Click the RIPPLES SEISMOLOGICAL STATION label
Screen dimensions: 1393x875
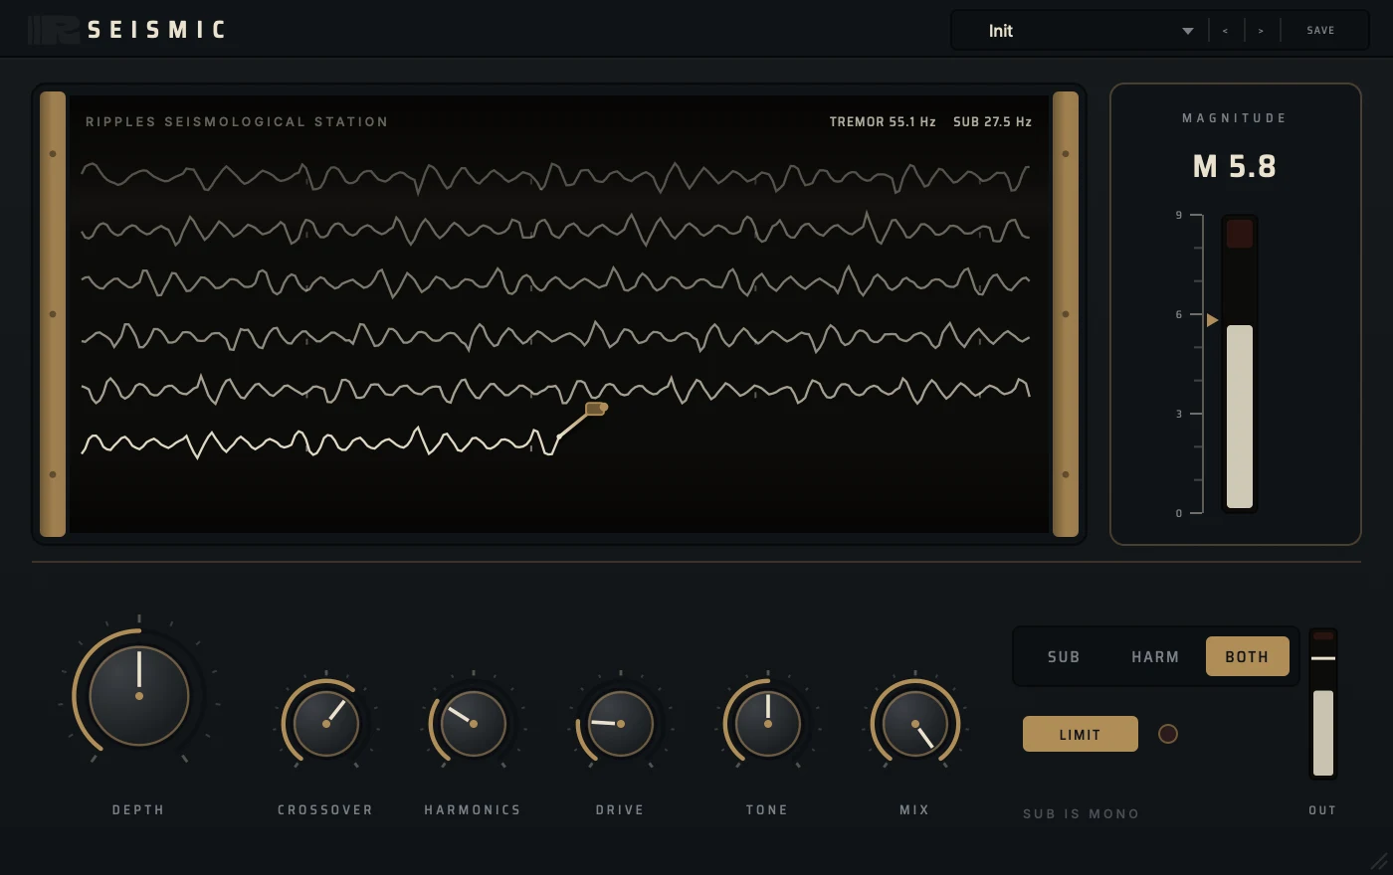tap(237, 121)
